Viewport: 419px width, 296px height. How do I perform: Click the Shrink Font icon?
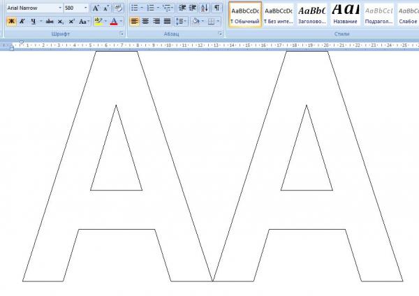point(105,8)
